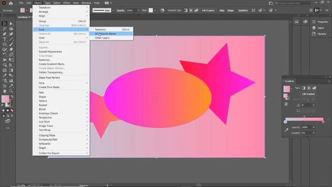Pick the Hand tool

tap(5, 91)
